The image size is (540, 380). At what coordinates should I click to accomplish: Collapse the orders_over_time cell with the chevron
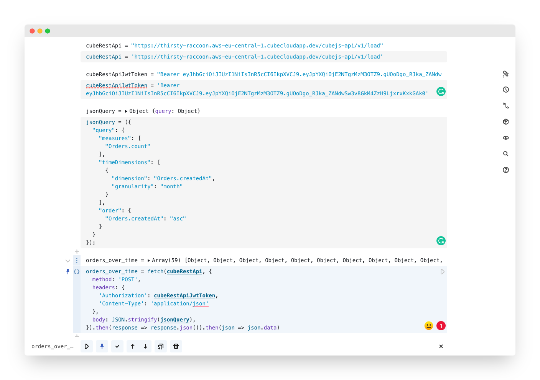[68, 261]
